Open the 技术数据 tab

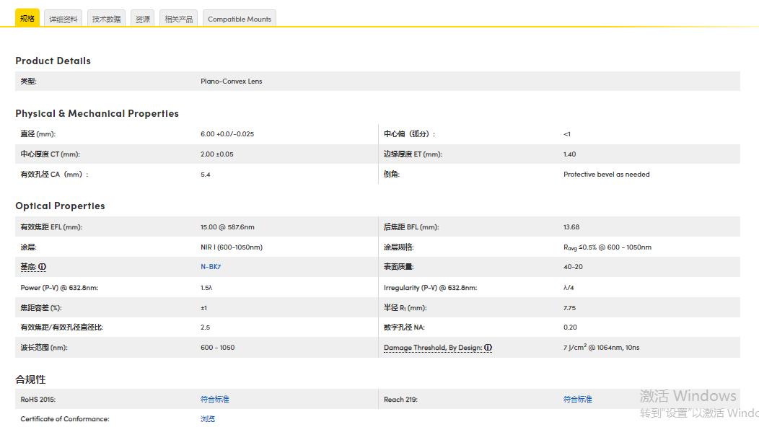click(106, 19)
